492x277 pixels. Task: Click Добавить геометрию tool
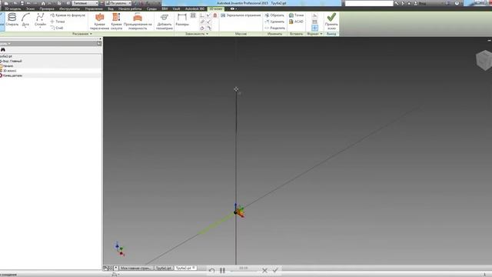[165, 22]
